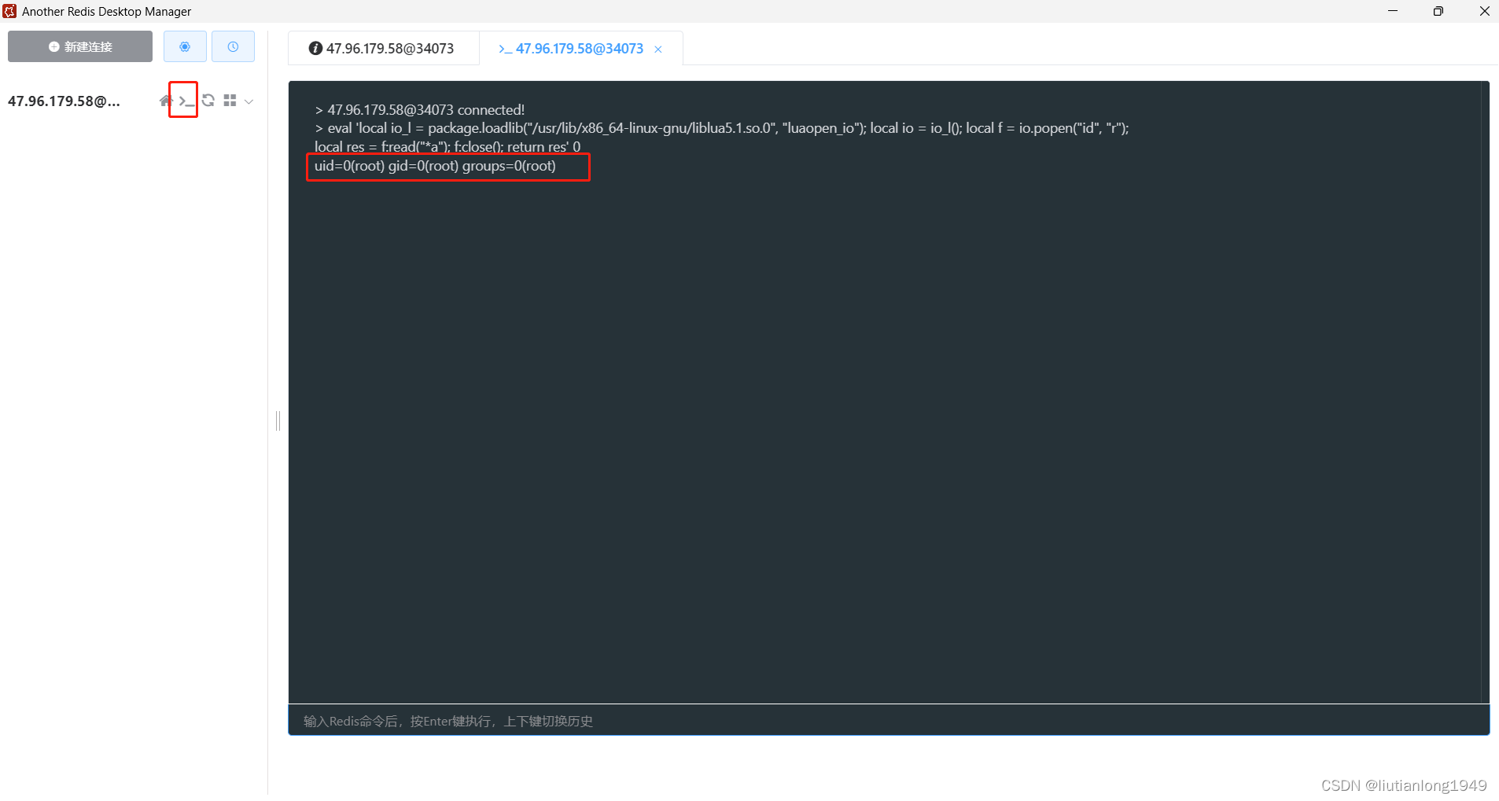Click the Another Redis Desktop Manager logo icon
1499x801 pixels.
[10, 10]
